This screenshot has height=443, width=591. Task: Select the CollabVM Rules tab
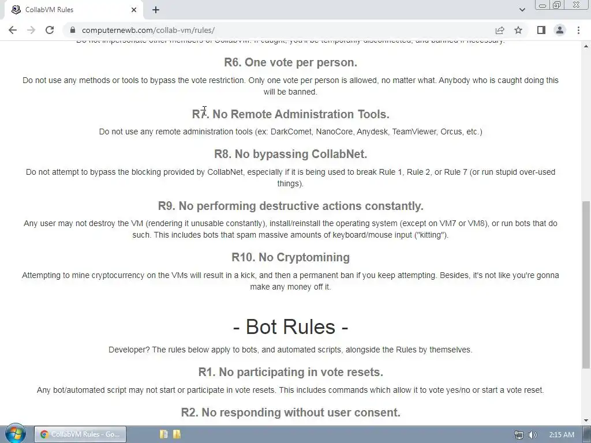click(x=74, y=10)
